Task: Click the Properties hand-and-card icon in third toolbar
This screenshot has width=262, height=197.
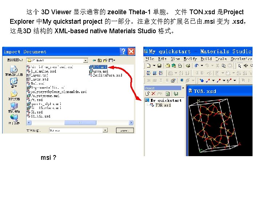Action: pyautogui.click(x=173, y=81)
